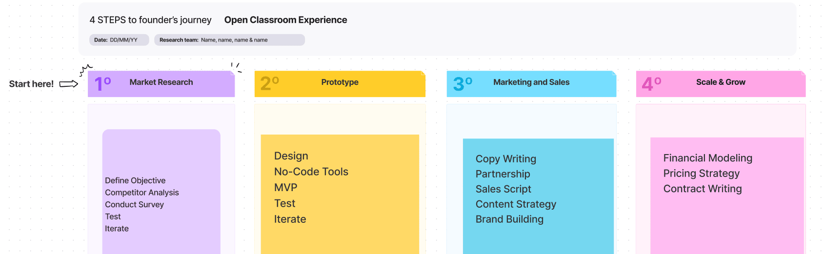Select the blue sticky note with Copy Writing
This screenshot has width=825, height=254.
pyautogui.click(x=538, y=196)
